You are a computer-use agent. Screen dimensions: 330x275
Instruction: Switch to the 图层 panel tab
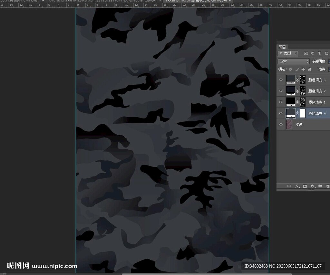[282, 47]
